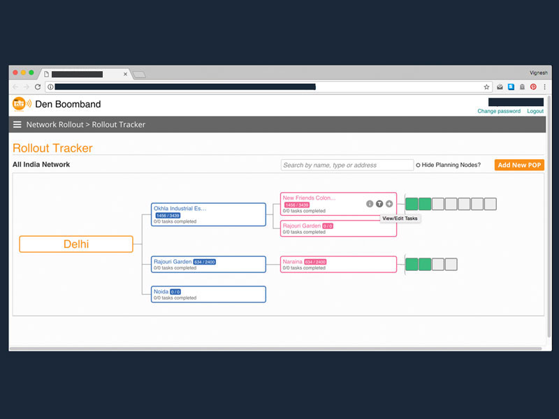Click the Den Boomband logo icon
This screenshot has width=559, height=419.
[21, 104]
